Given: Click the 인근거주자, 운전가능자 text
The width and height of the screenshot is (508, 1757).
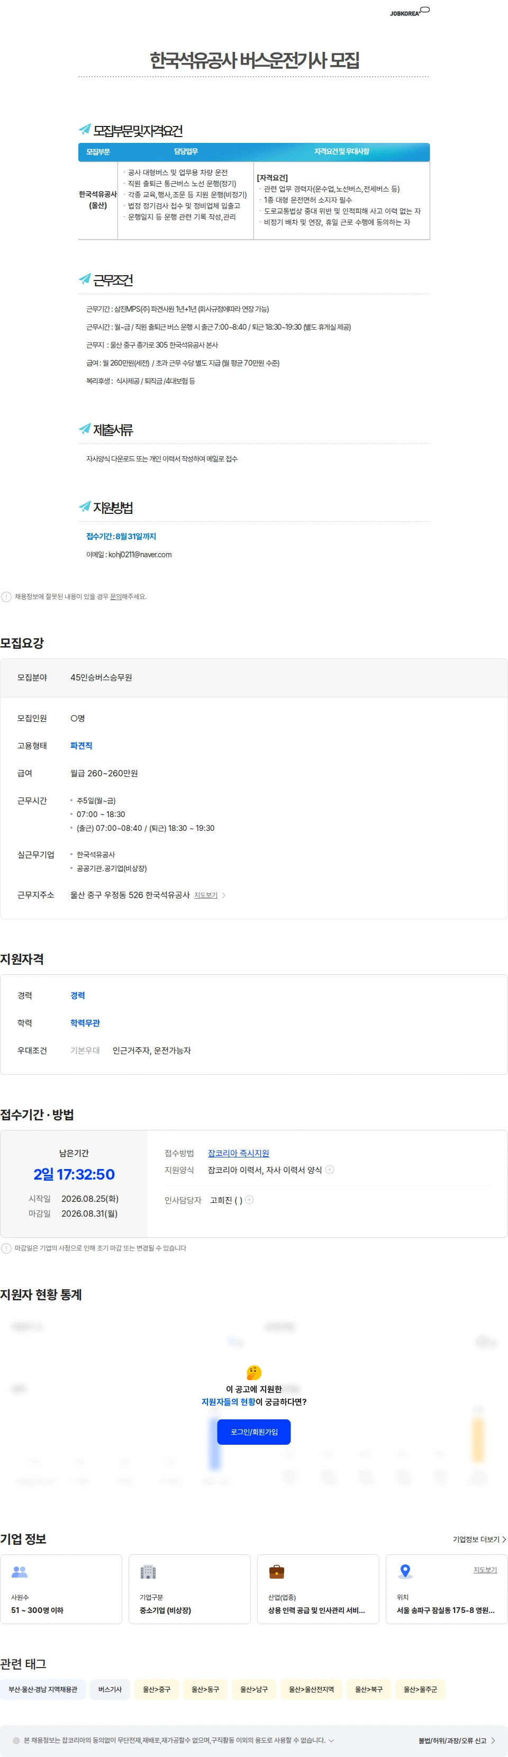Looking at the screenshot, I should [151, 1050].
